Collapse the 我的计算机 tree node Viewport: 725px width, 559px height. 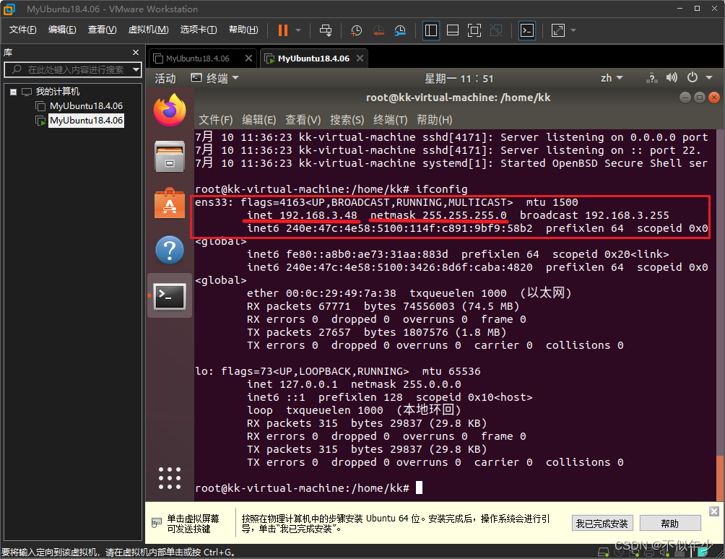(x=14, y=92)
